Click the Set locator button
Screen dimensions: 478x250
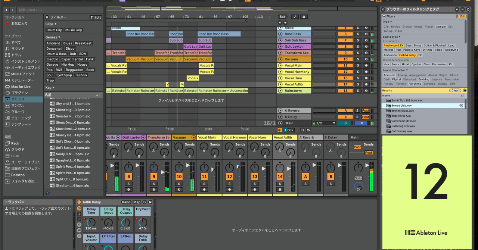(x=283, y=17)
